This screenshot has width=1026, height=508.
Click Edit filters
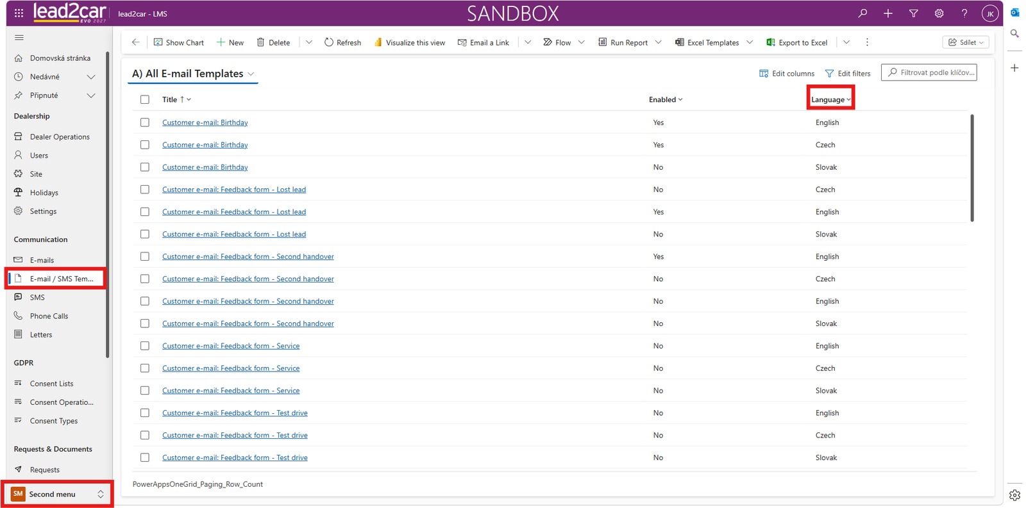pos(848,74)
